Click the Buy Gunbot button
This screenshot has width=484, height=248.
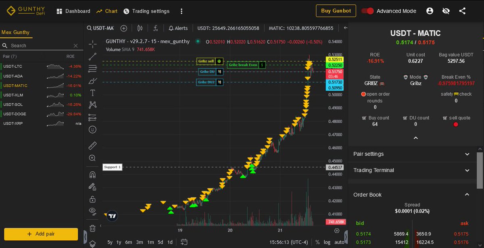click(336, 11)
